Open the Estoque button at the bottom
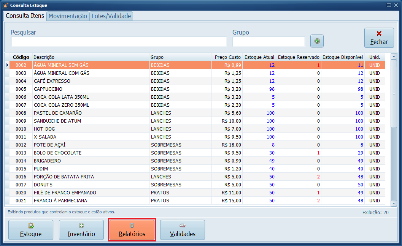The width and height of the screenshot is (402, 246). tap(31, 230)
